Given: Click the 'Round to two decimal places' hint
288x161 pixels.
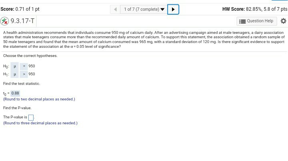Looking at the screenshot, I should [x=39, y=99].
